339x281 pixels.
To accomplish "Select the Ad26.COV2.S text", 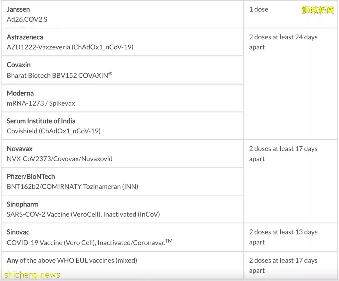I will pos(27,19).
